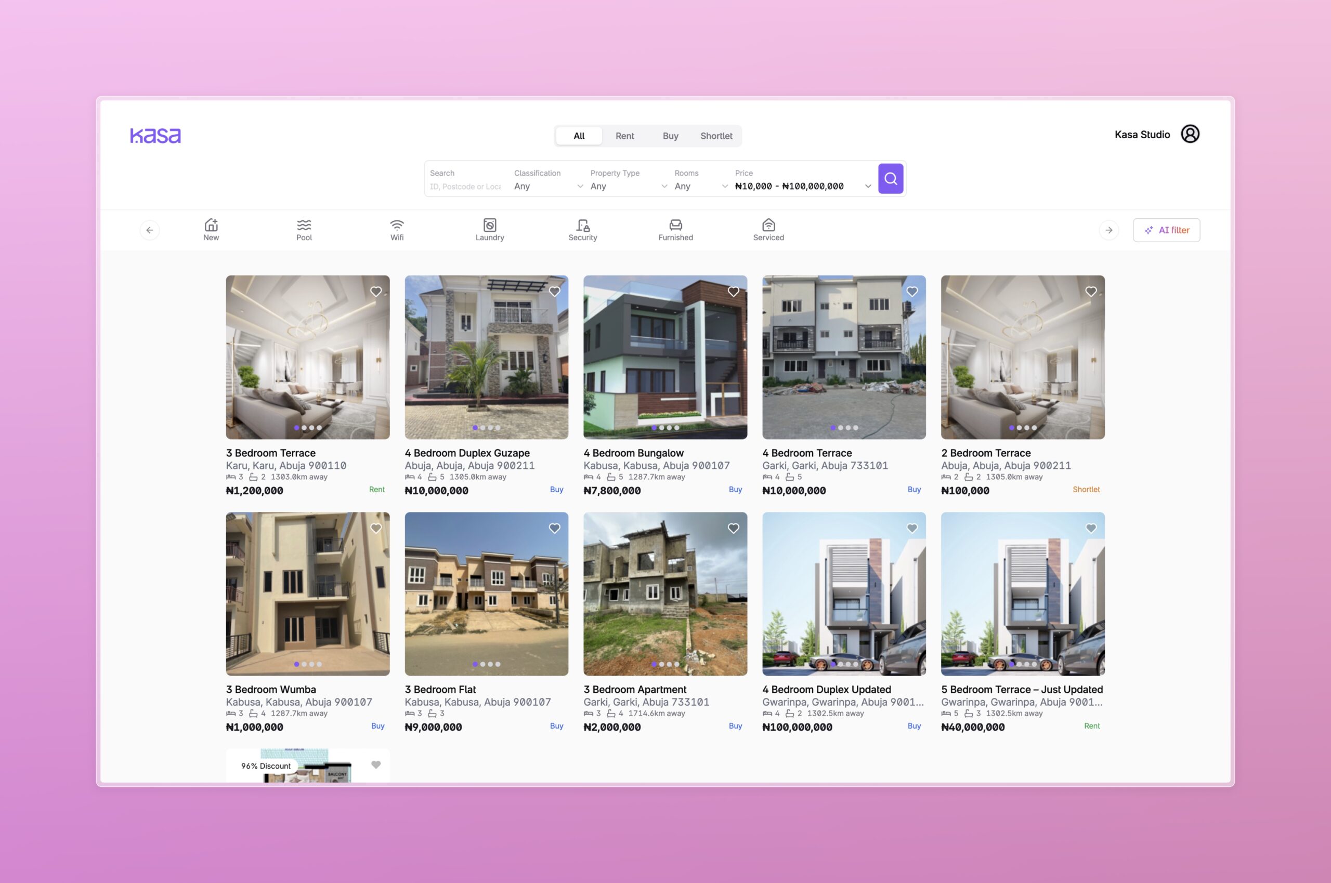Open the user profile avatar icon

pyautogui.click(x=1190, y=134)
